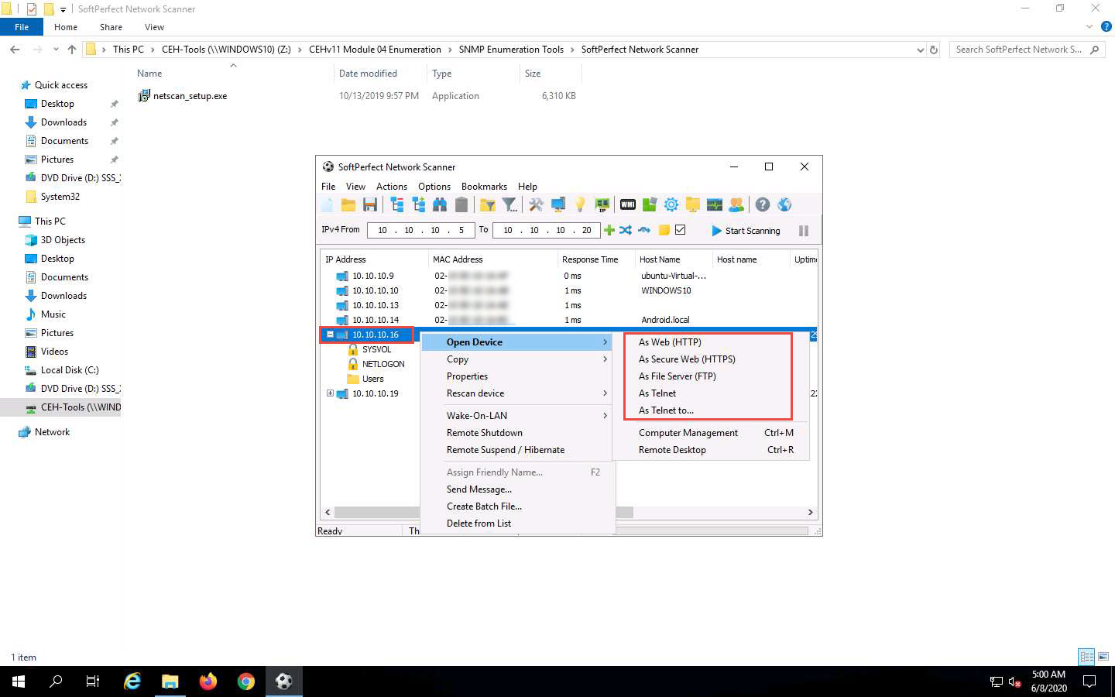The image size is (1115, 697).
Task: Expand the Copy submenu arrow
Action: (x=605, y=359)
